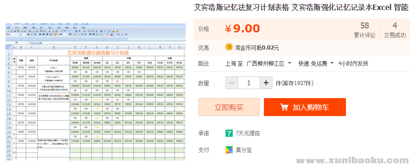The width and height of the screenshot is (410, 166).
Task: Click the 学习内容 column header in preview
Action: coord(54,60)
